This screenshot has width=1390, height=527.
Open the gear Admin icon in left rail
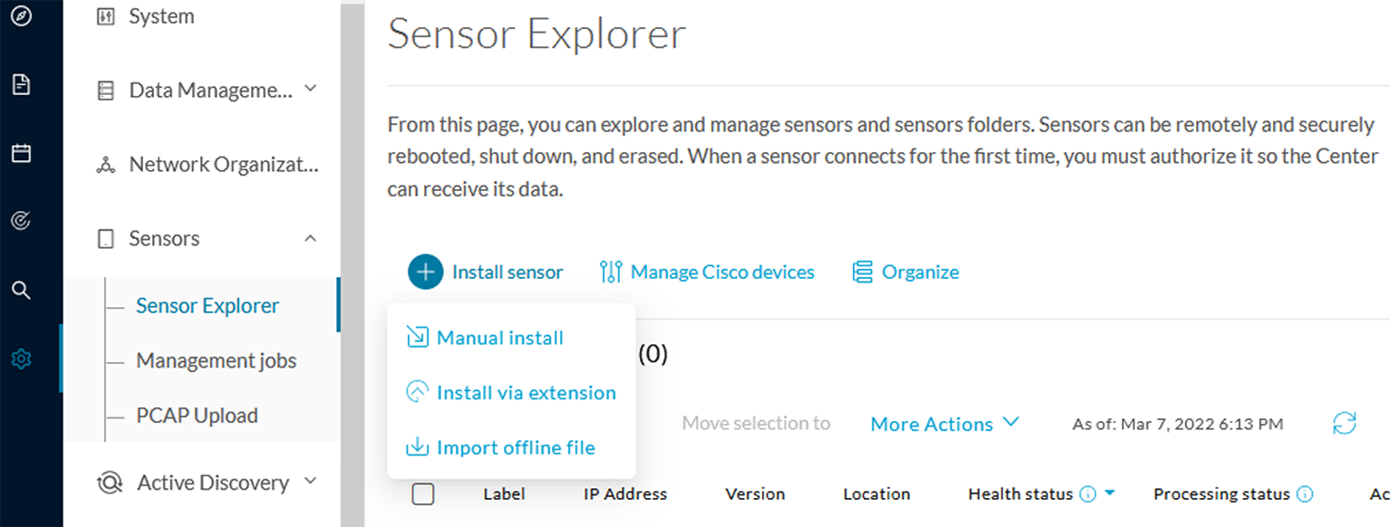point(21,359)
